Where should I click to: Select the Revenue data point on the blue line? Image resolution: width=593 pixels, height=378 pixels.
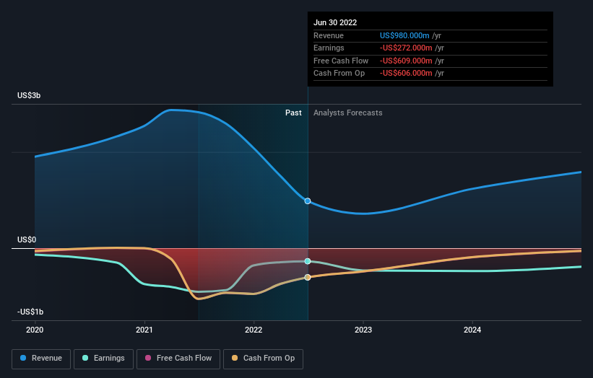[308, 201]
